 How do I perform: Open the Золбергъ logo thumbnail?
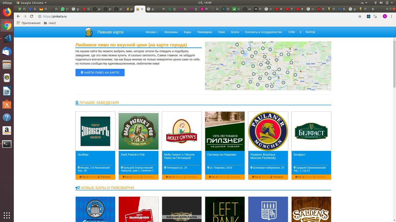[x=95, y=131]
